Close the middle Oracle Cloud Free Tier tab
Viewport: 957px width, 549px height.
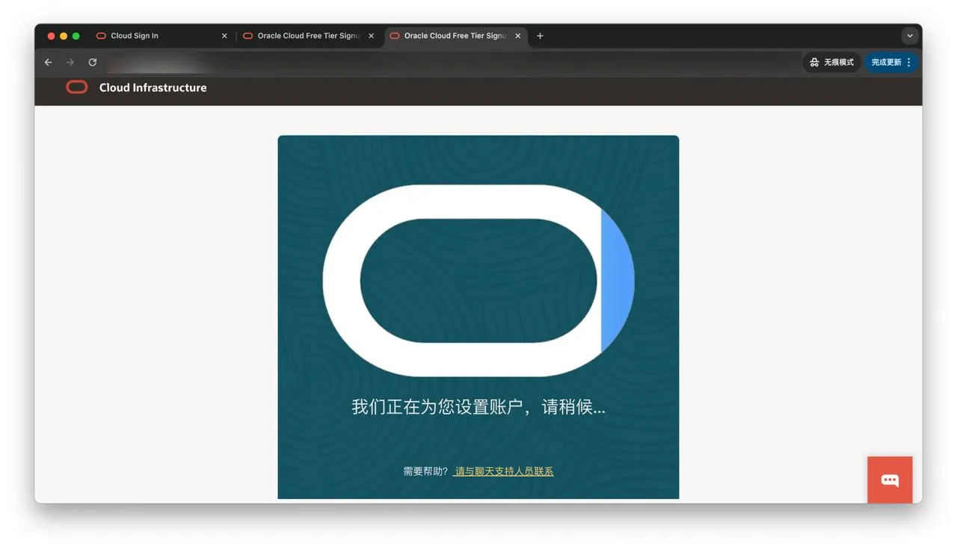[371, 36]
